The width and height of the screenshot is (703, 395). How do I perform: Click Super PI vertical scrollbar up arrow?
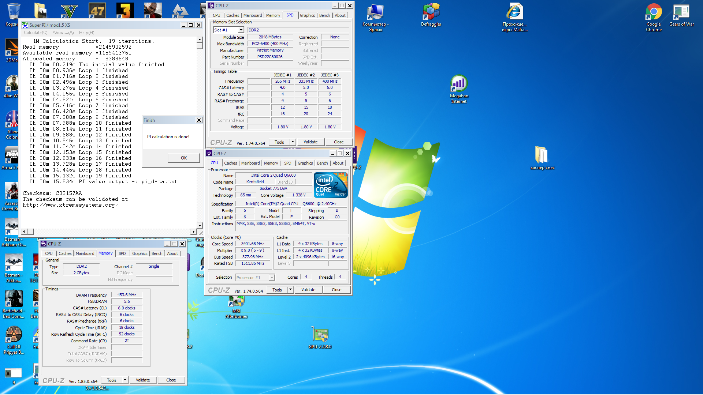tap(200, 39)
